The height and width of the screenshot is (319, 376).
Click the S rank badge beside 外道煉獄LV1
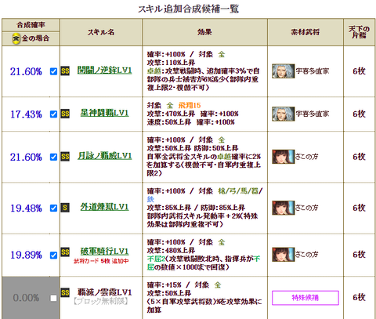click(x=65, y=208)
